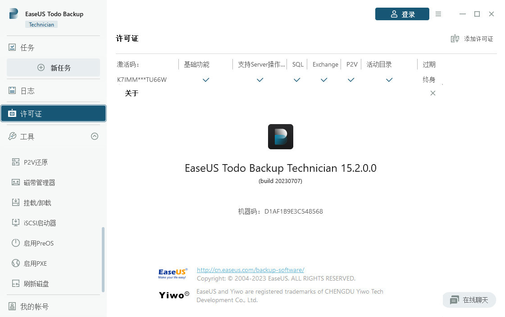Click the 工具 wrench icon
The width and height of the screenshot is (505, 317).
(x=12, y=136)
